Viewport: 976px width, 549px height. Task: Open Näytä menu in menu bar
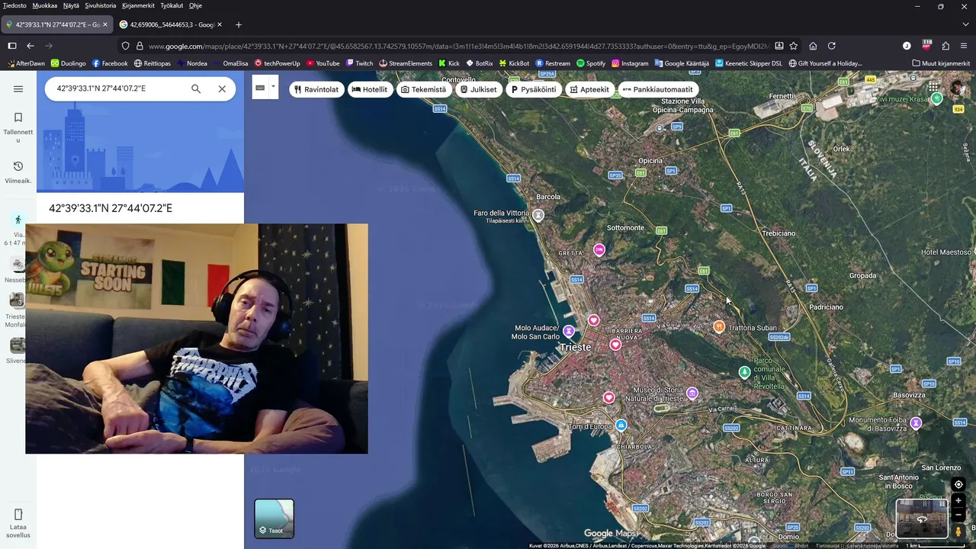pyautogui.click(x=71, y=5)
